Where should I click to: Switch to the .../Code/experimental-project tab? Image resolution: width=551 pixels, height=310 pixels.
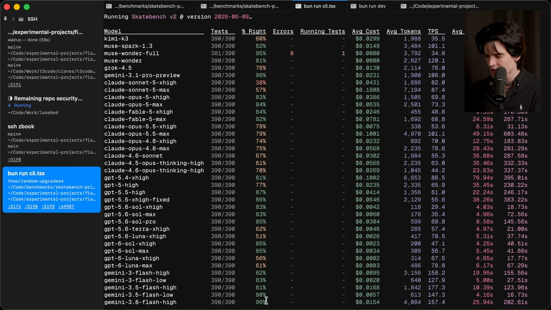440,6
